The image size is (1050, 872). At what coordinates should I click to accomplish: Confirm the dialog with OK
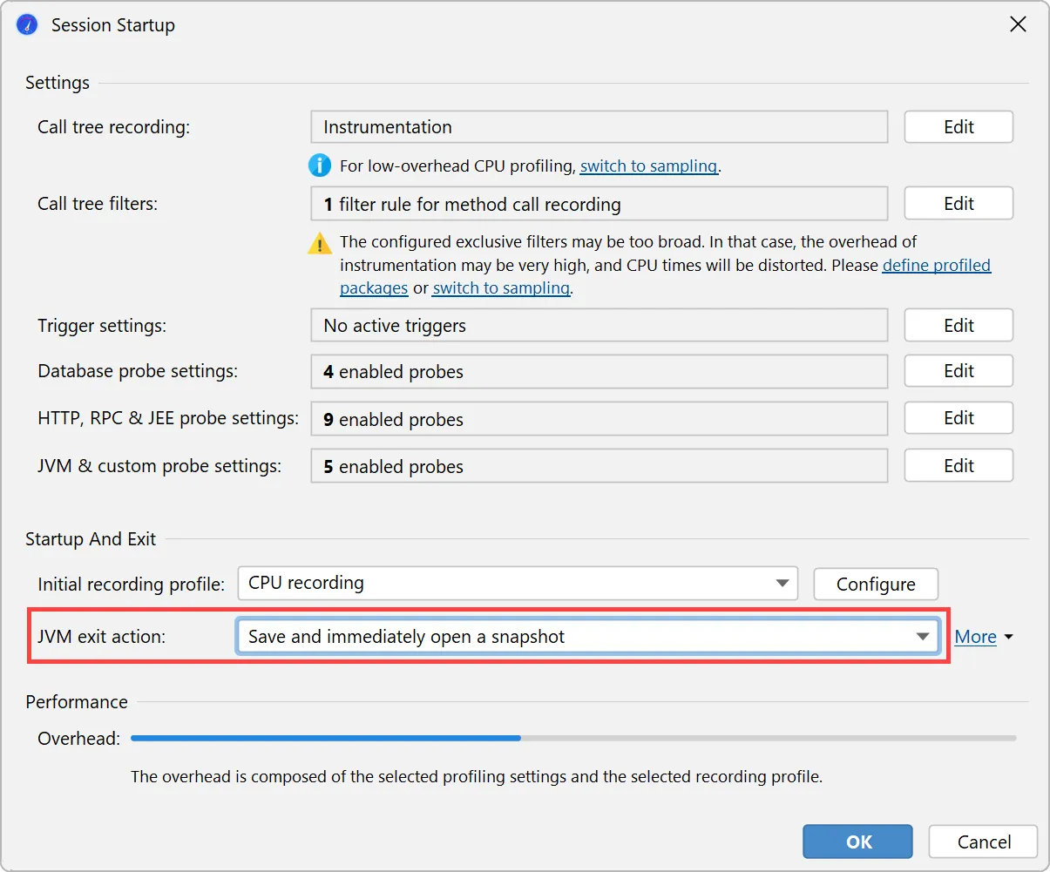point(858,842)
